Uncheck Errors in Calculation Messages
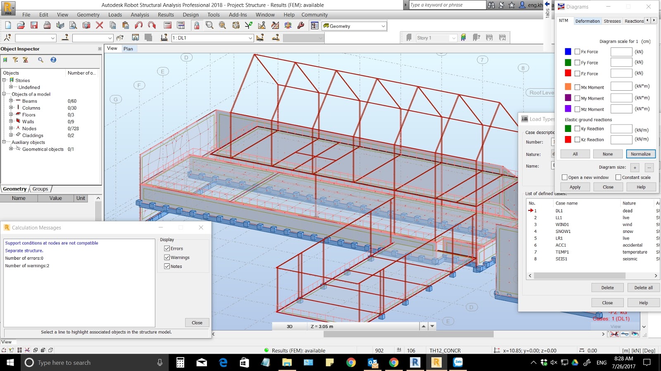Image resolution: width=661 pixels, height=371 pixels. point(167,249)
